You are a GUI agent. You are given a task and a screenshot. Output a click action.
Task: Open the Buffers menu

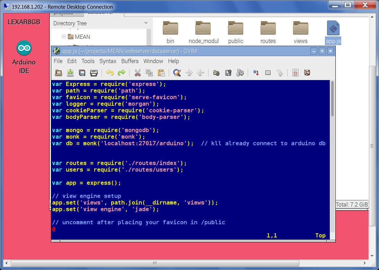pyautogui.click(x=130, y=61)
